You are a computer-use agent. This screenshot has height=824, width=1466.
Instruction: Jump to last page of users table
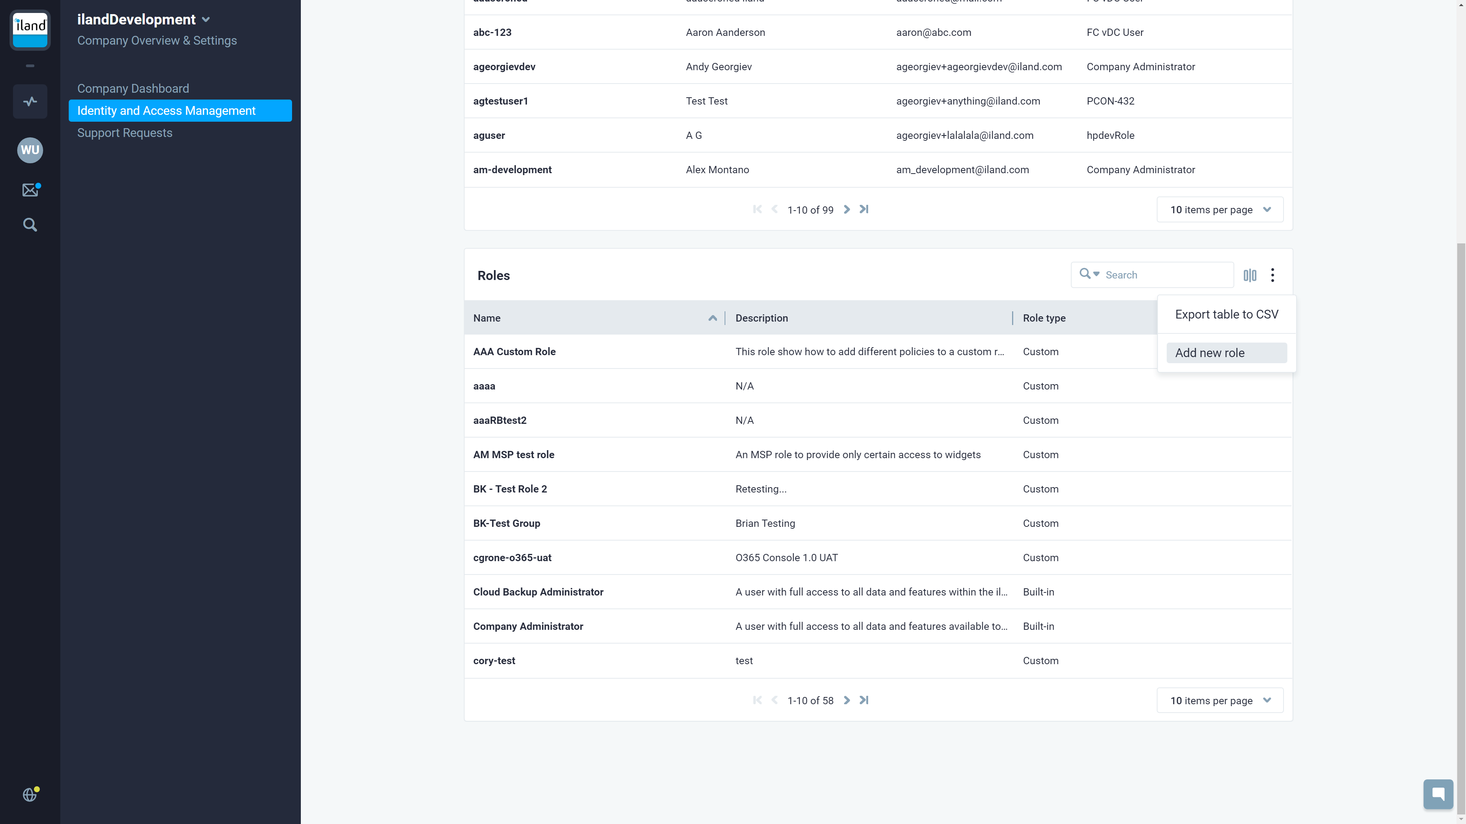864,209
